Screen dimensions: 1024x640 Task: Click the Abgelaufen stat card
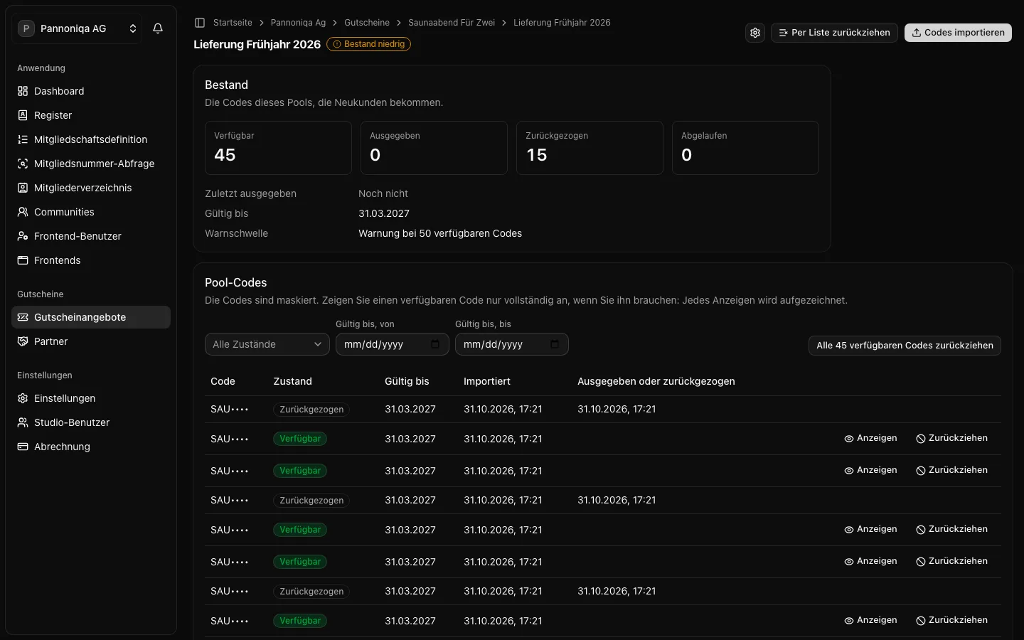[x=745, y=148]
